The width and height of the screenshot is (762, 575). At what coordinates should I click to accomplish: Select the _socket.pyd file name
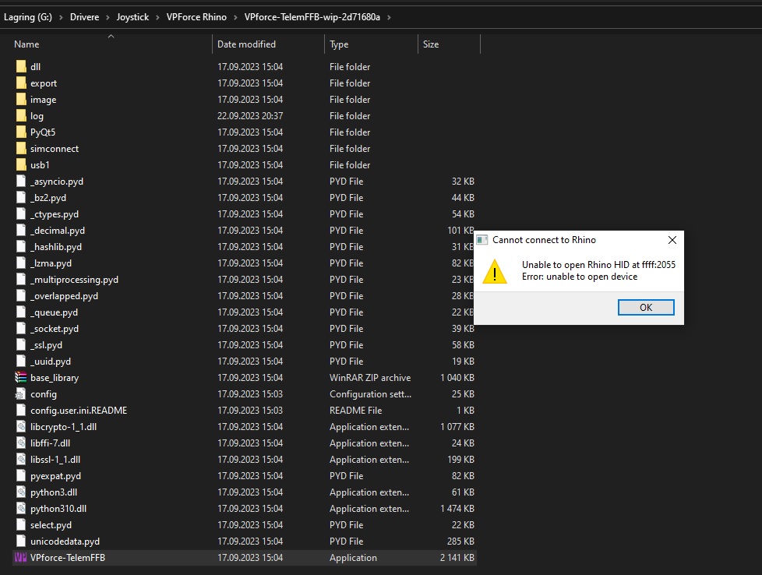(55, 329)
